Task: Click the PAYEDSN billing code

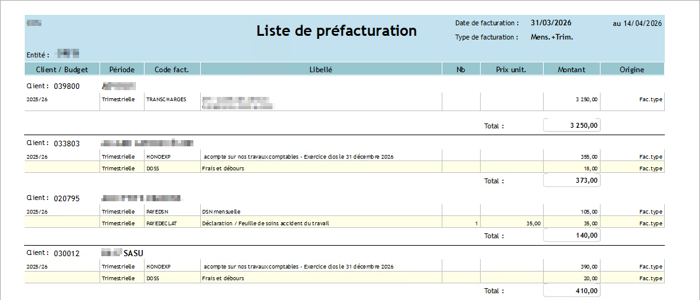Action: point(158,211)
